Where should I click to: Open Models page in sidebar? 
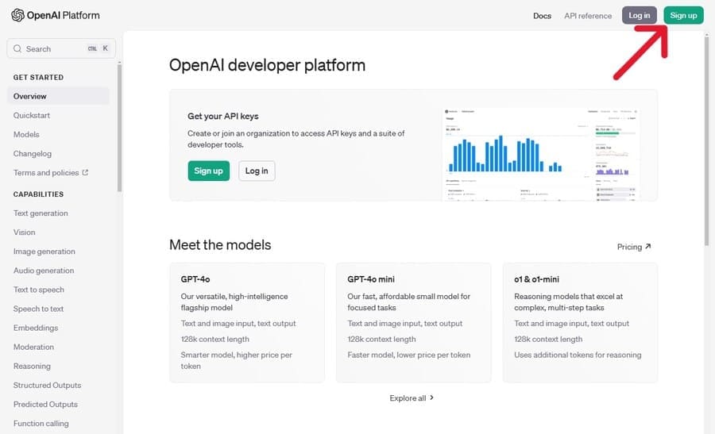click(x=26, y=134)
